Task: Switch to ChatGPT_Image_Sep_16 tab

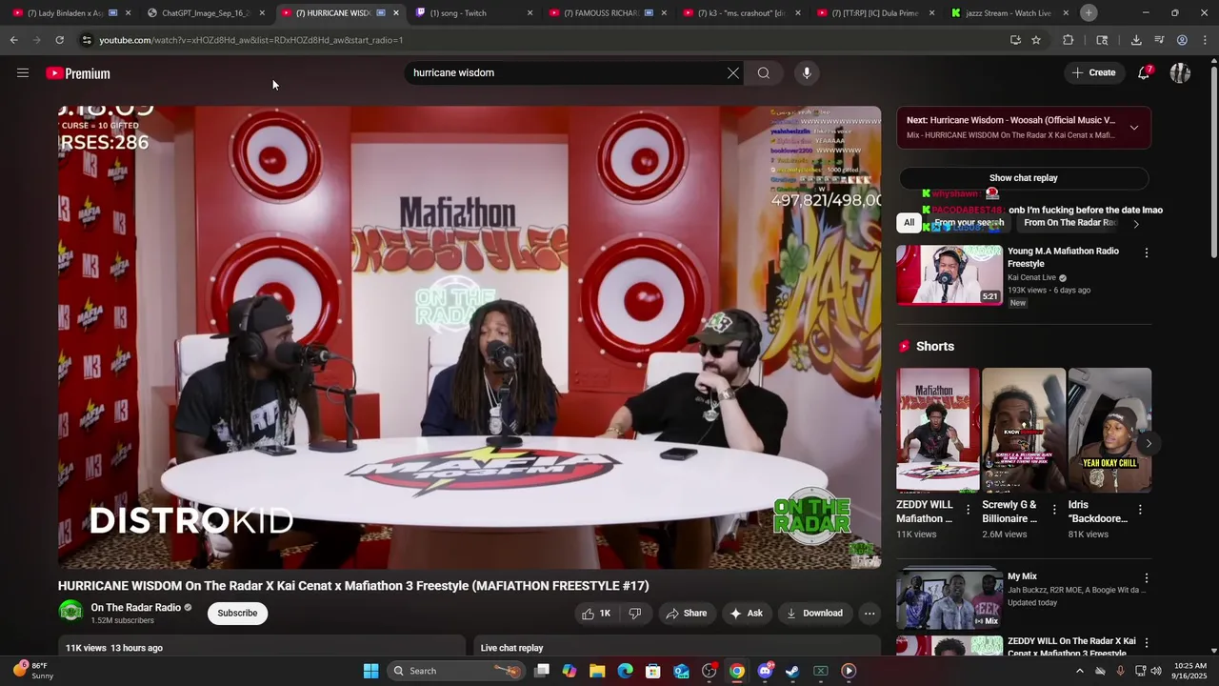Action: tap(205, 13)
